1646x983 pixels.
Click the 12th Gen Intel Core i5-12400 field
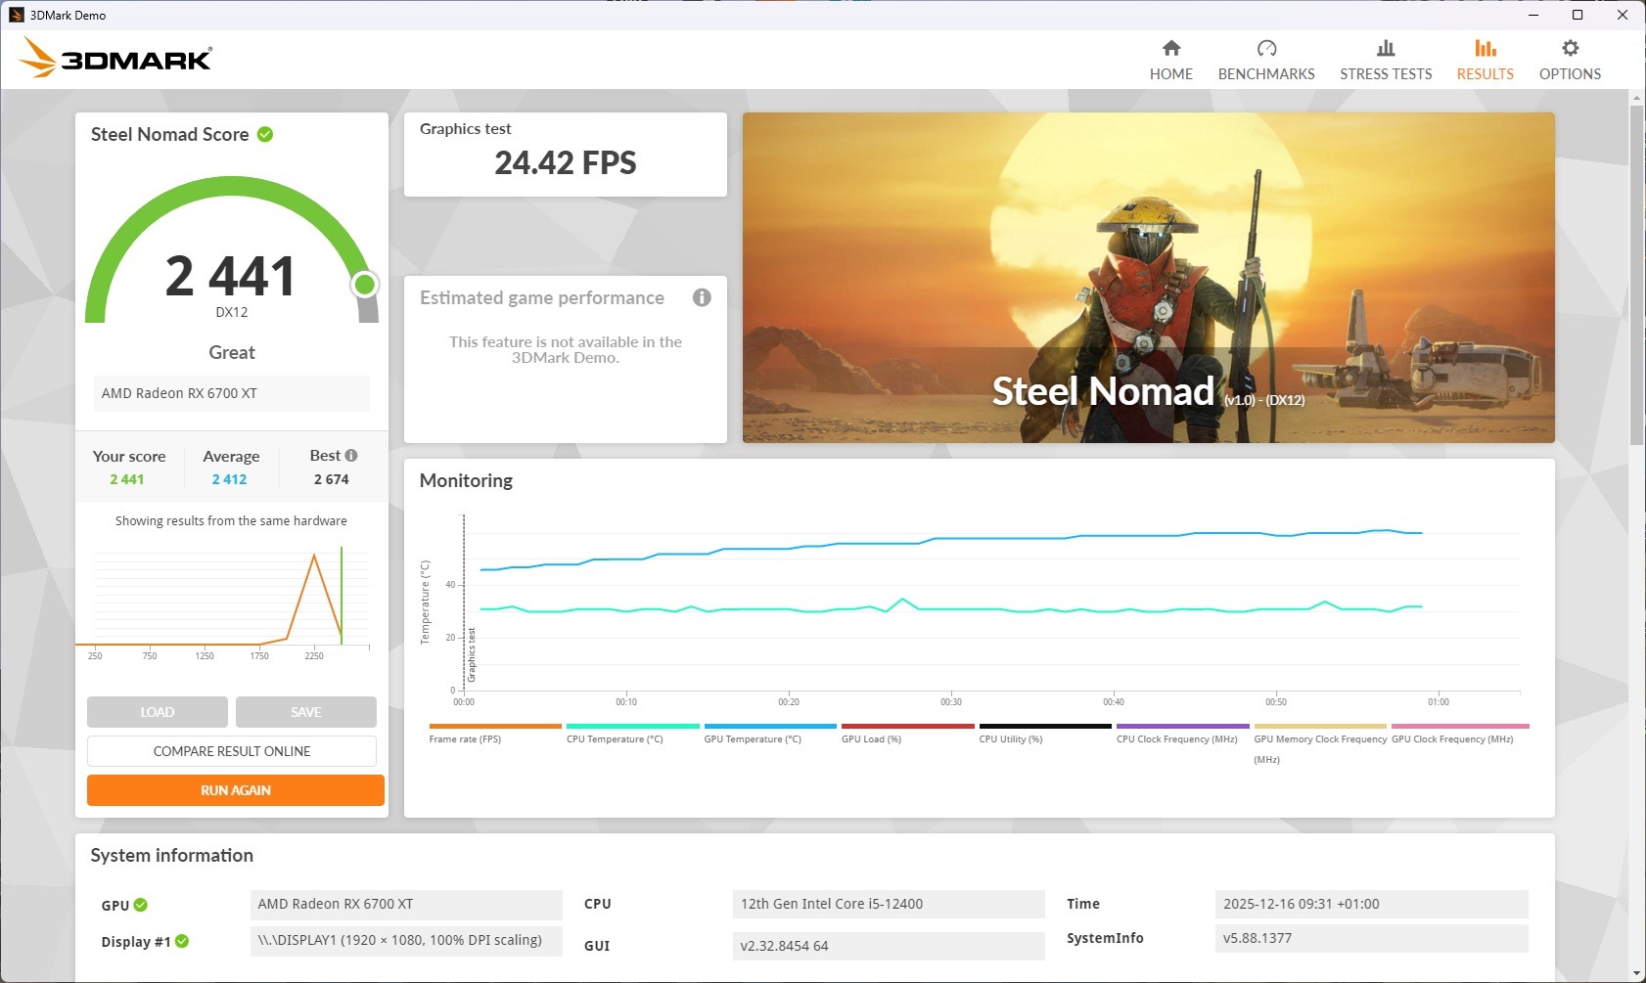[889, 904]
